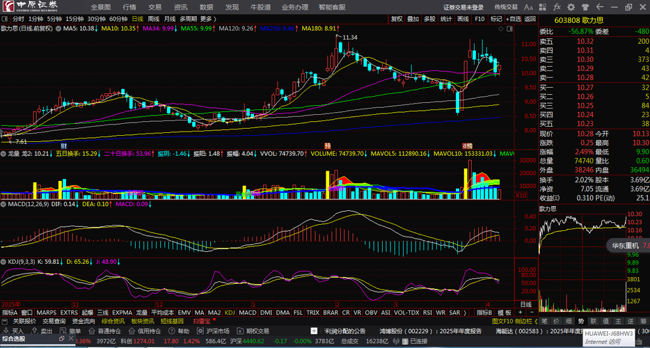Expand indicator list with the > arrow

point(465,313)
